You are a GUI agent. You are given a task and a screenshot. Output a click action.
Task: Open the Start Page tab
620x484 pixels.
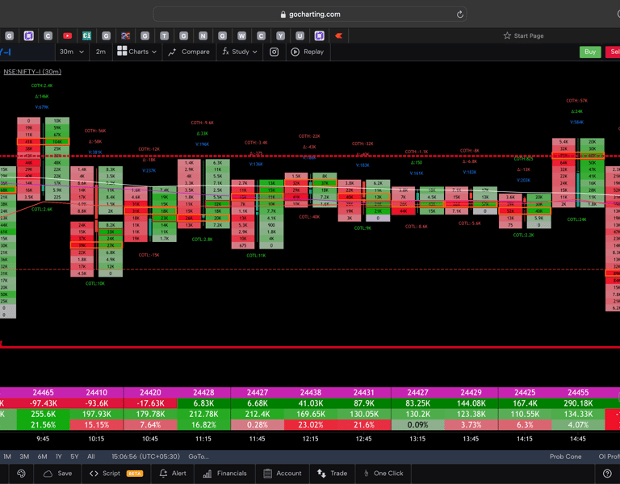(x=523, y=35)
